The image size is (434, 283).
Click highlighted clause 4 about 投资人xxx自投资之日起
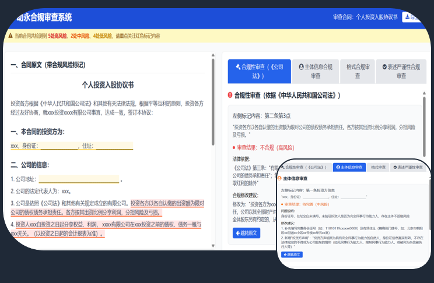106,229
